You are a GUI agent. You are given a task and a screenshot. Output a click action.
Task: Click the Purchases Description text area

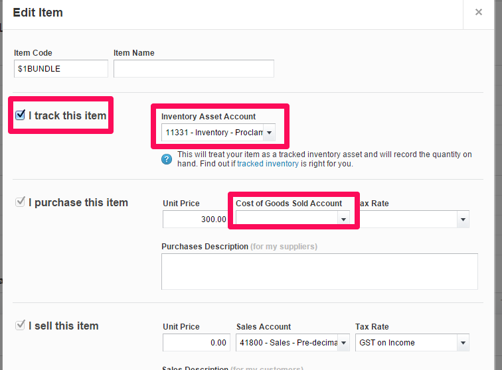319,271
